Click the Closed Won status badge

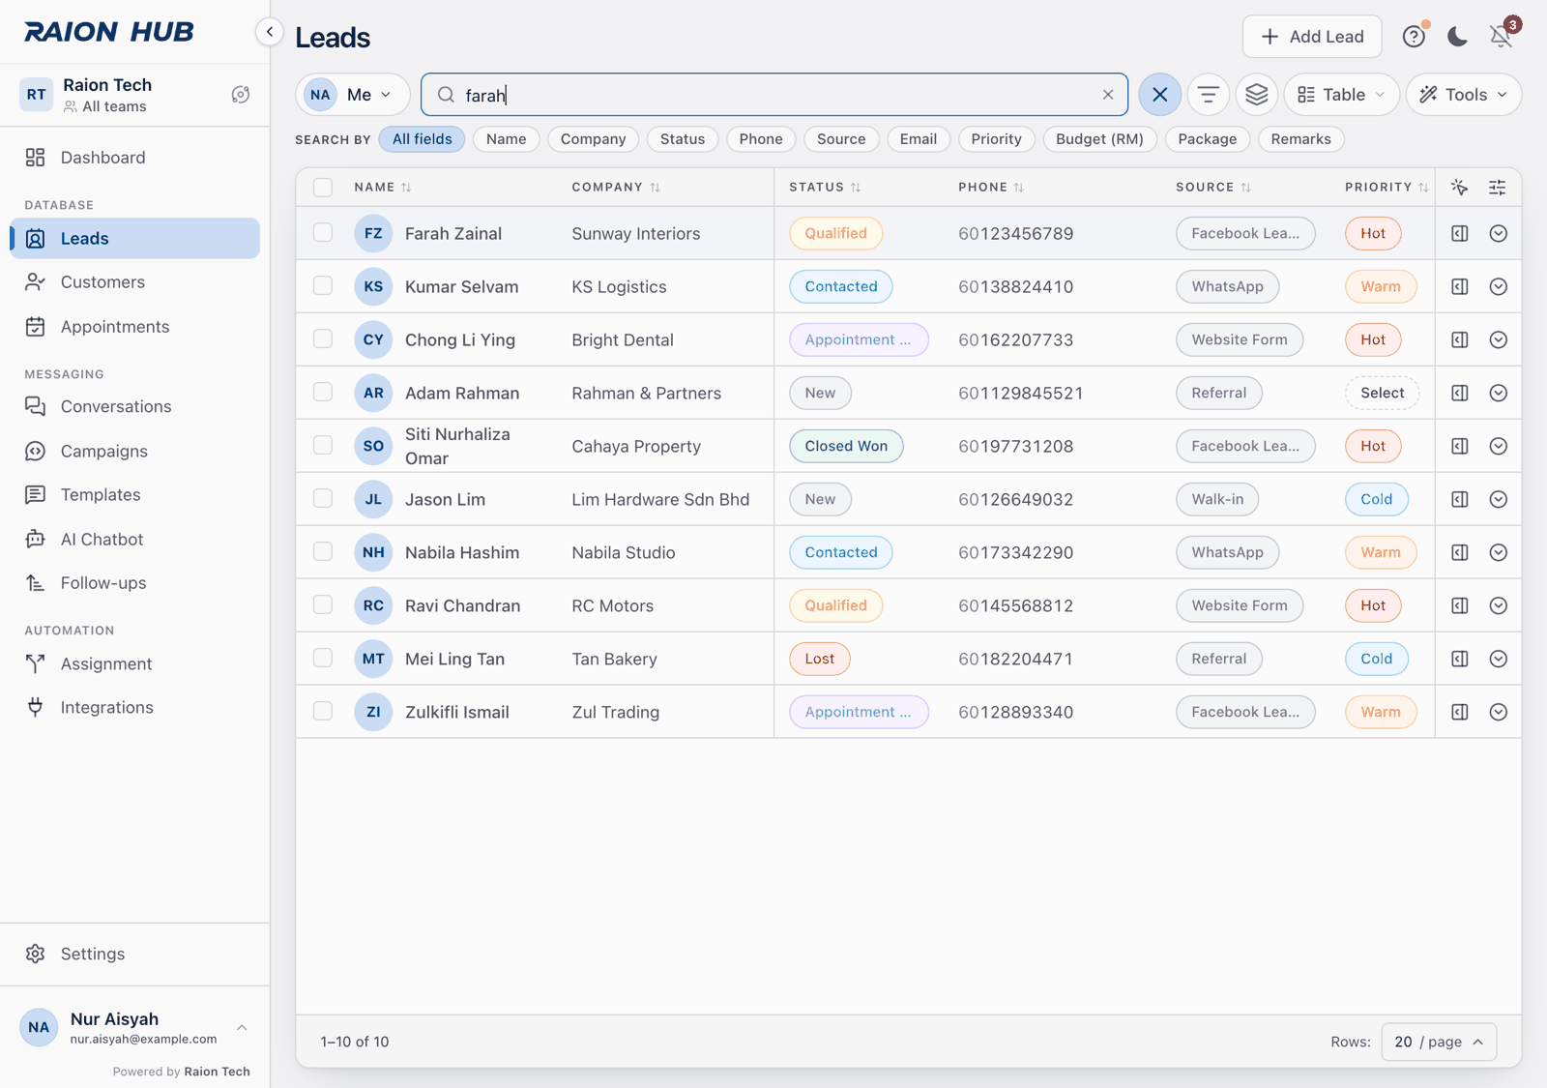pos(846,446)
